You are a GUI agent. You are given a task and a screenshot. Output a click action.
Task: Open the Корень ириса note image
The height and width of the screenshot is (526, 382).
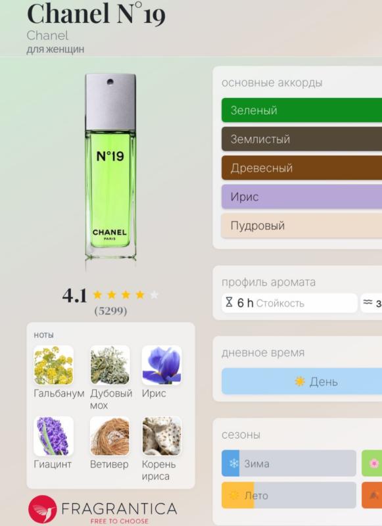click(162, 436)
